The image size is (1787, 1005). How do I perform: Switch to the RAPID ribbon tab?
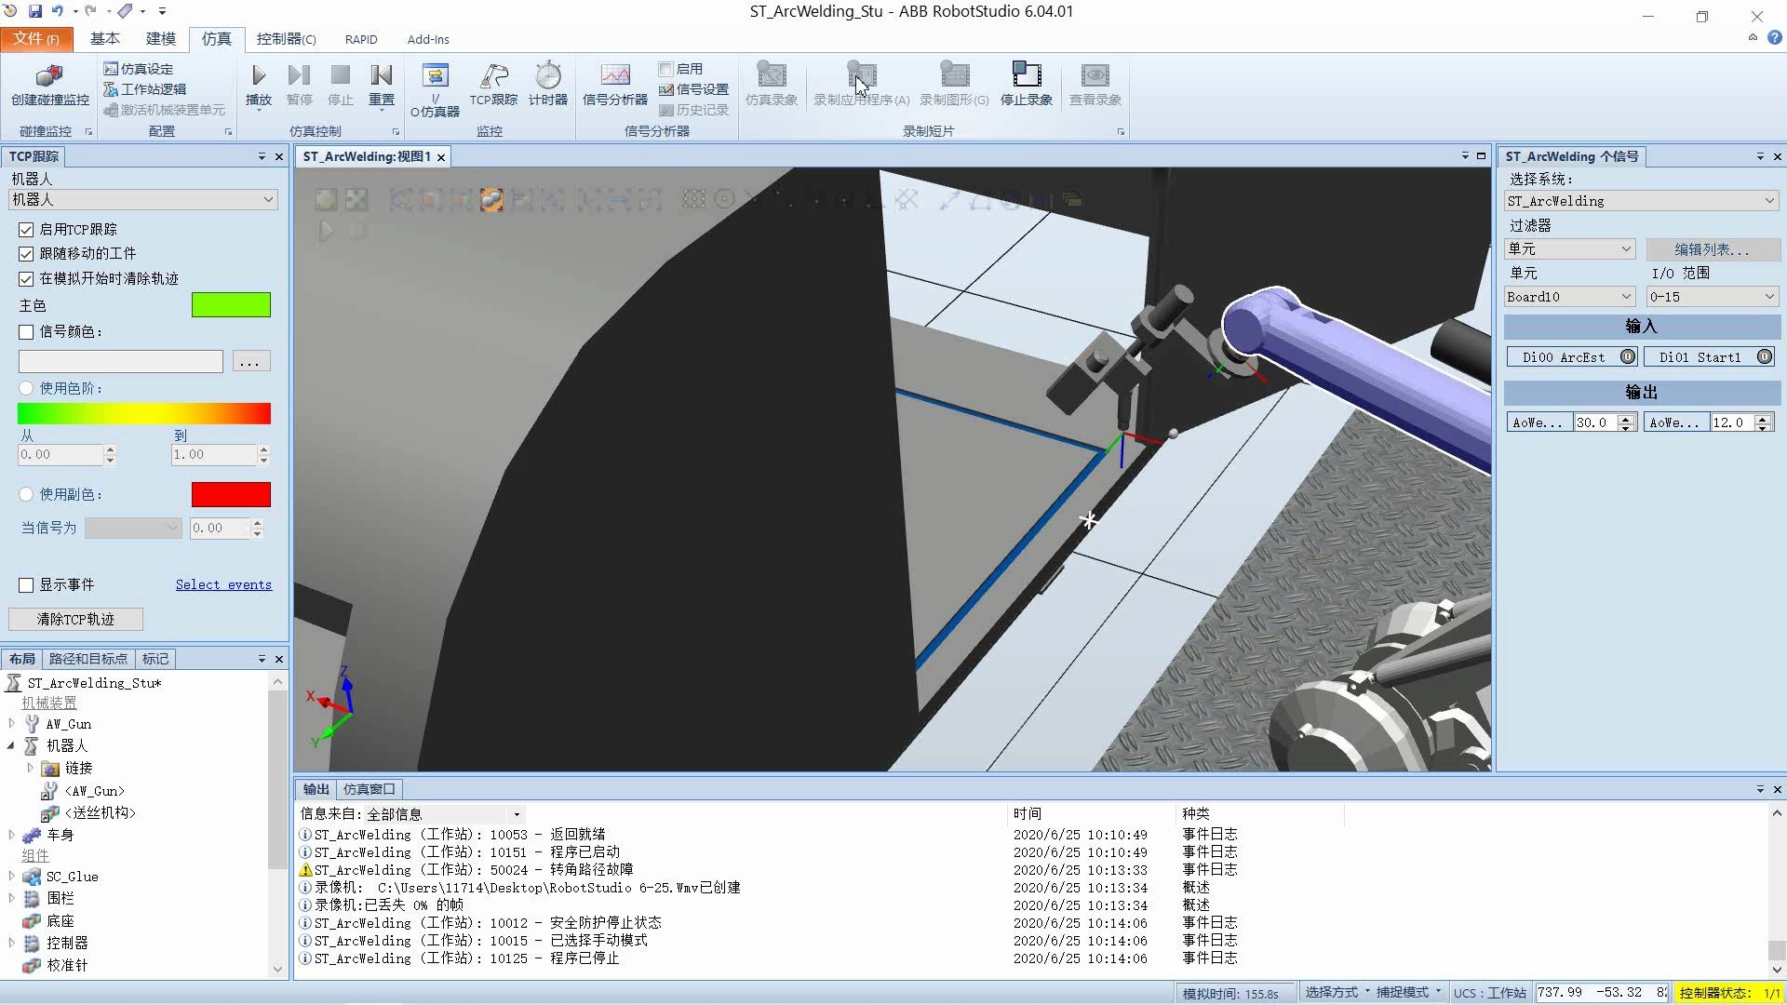[x=361, y=38]
